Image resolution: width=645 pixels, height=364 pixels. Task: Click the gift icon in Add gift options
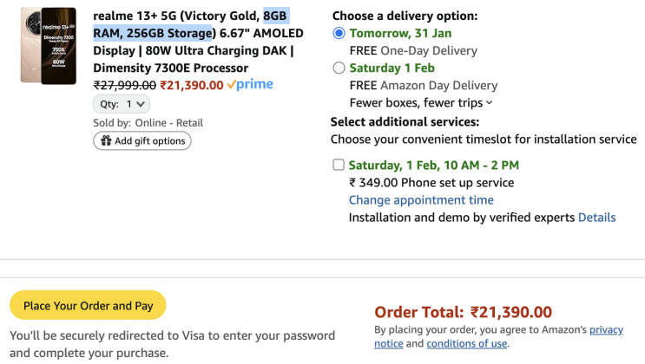click(x=106, y=141)
